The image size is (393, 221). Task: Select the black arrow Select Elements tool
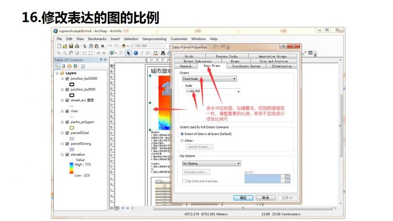click(x=128, y=53)
